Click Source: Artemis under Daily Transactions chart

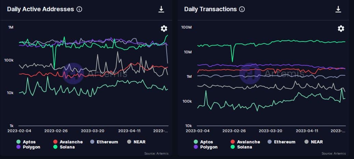point(333,154)
